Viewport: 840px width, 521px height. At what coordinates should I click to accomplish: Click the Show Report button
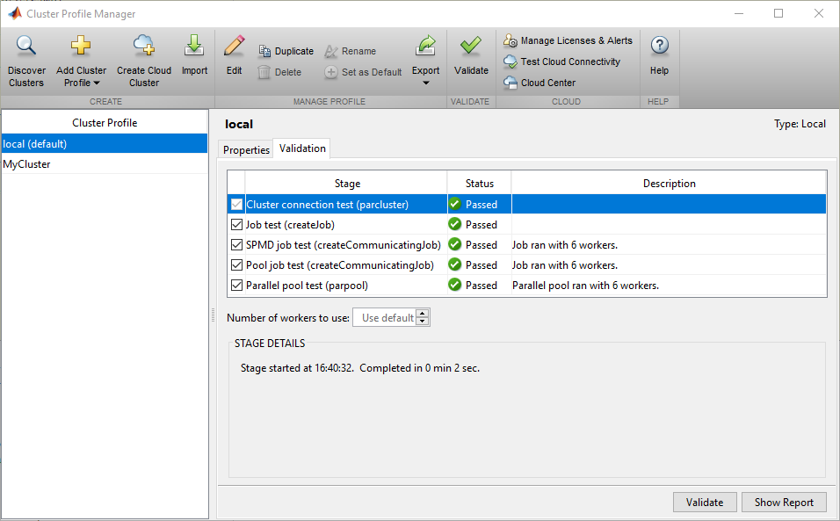784,502
